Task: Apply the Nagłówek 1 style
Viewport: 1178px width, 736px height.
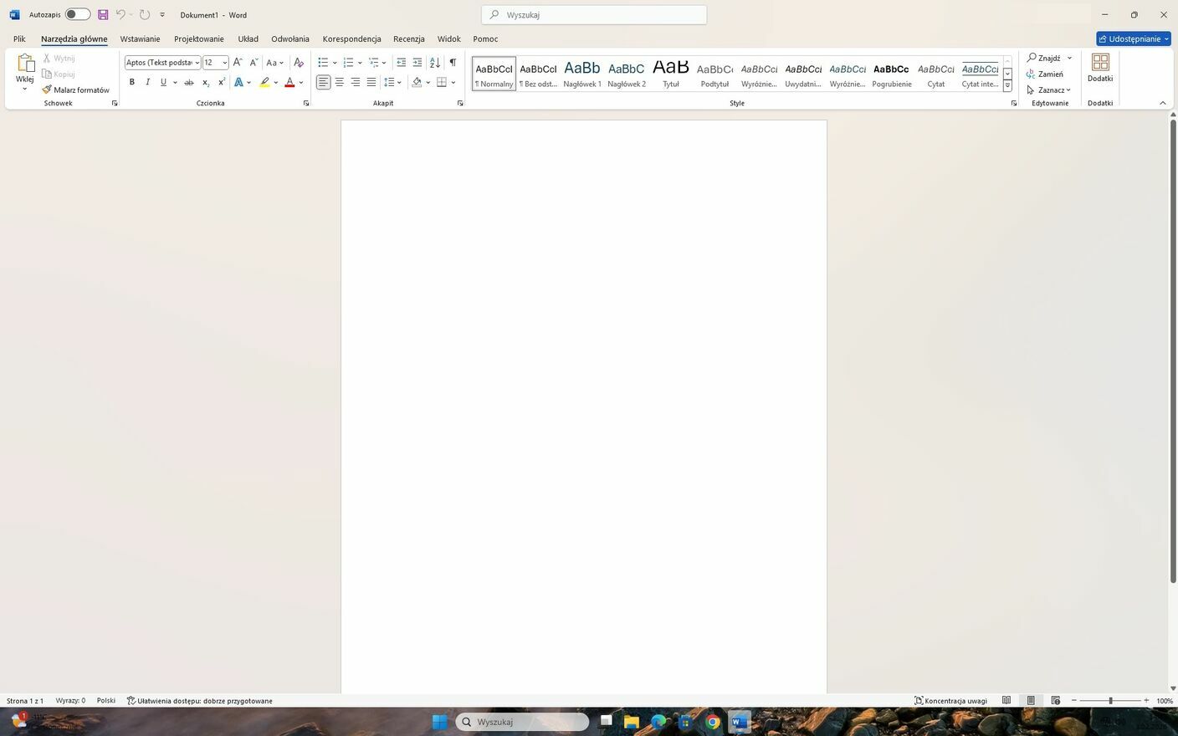Action: point(582,74)
